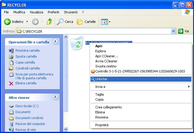Click the RECYCLER title bar folder icon
The image size is (194, 133).
point(4,5)
